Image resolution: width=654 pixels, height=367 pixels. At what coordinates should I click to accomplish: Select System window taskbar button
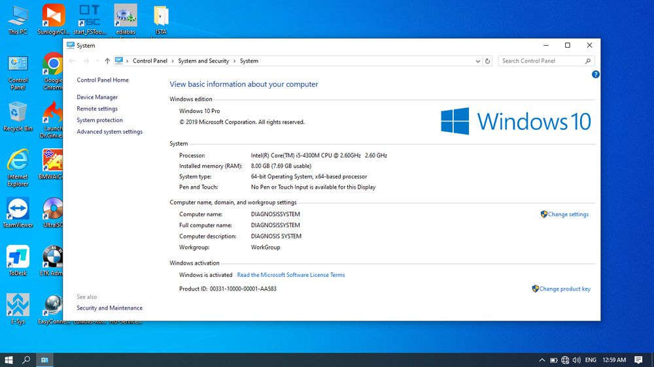44,360
